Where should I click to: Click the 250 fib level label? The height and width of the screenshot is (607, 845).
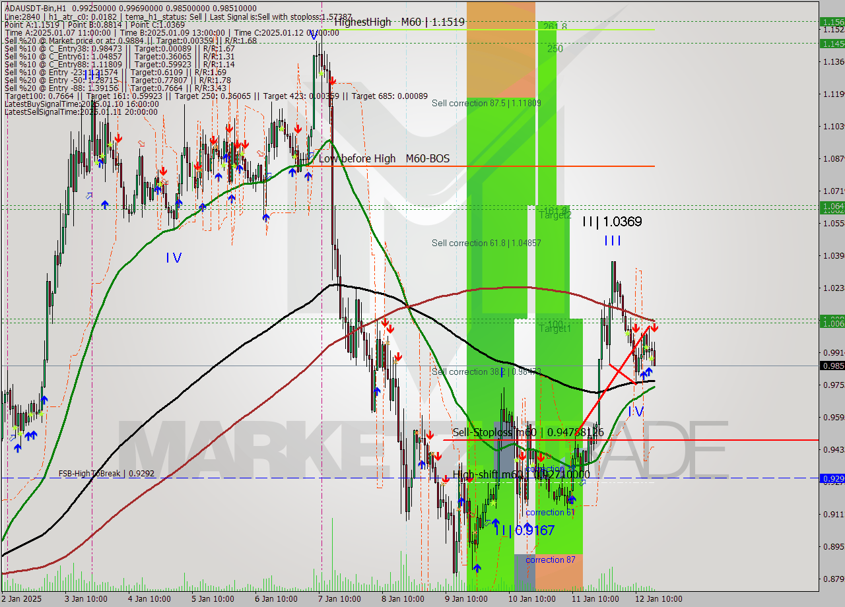click(x=555, y=48)
